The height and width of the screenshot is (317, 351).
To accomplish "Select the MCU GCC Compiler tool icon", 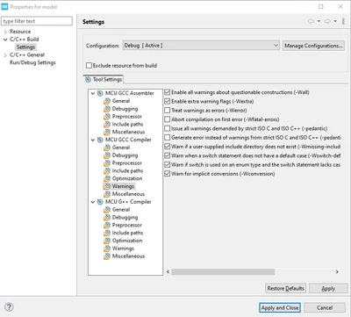I will (100, 140).
